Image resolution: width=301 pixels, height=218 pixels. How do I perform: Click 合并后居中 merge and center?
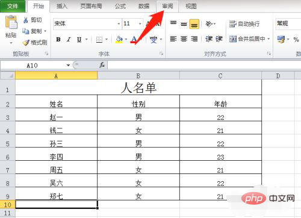(247, 39)
